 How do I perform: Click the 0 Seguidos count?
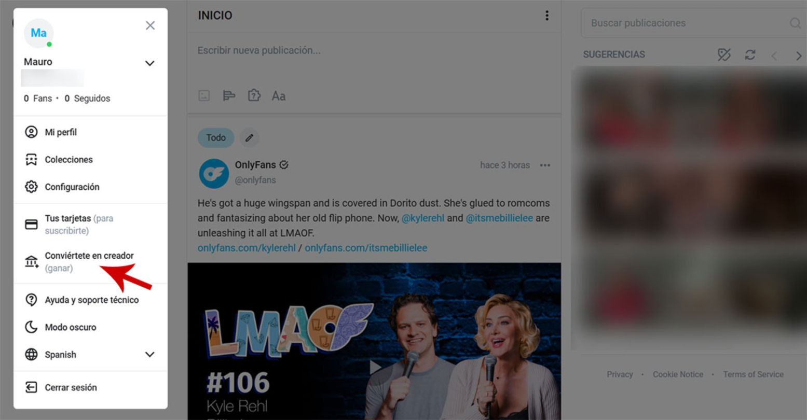(x=87, y=99)
